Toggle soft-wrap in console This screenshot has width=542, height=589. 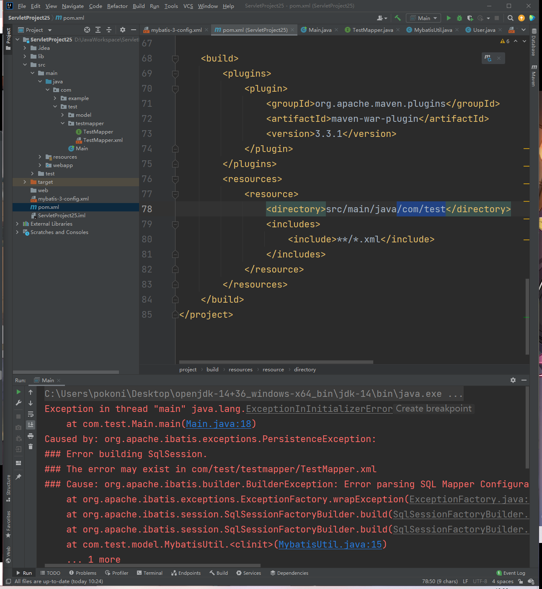31,414
